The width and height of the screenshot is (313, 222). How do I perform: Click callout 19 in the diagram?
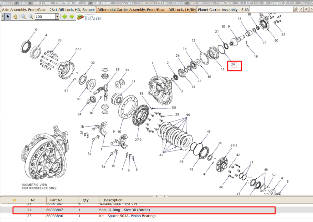(256, 57)
